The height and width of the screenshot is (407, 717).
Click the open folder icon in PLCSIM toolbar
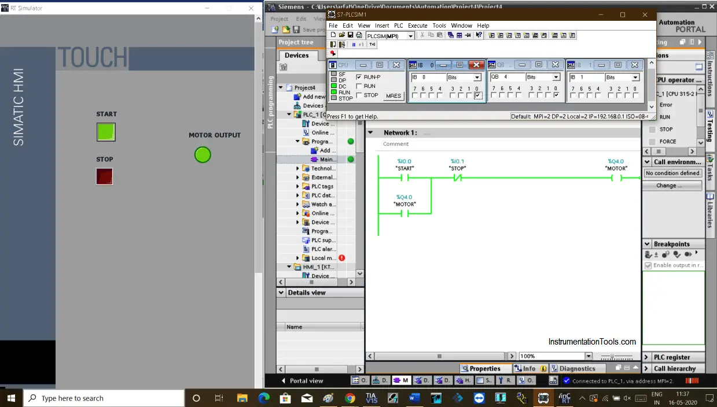342,35
